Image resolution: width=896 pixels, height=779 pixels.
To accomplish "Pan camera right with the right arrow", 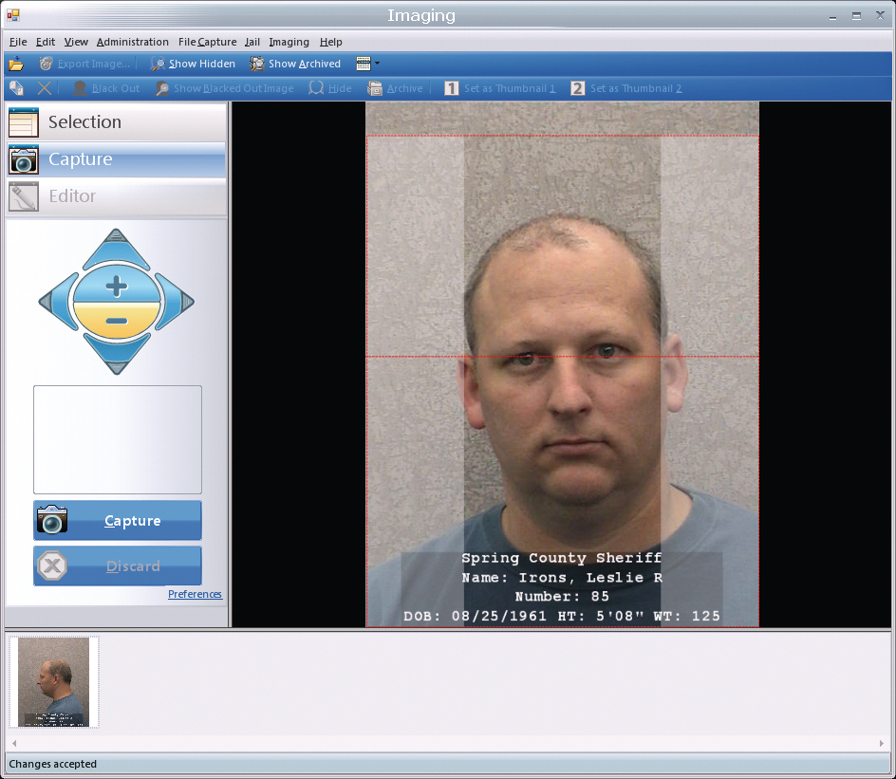I will [x=177, y=303].
